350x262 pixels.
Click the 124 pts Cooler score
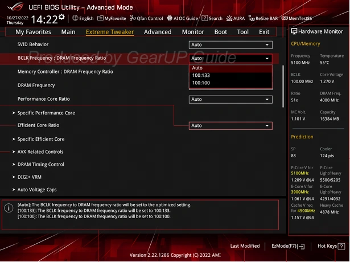click(x=327, y=156)
